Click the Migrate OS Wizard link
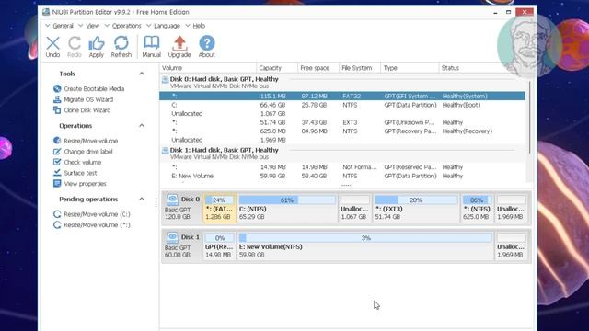 [88, 99]
